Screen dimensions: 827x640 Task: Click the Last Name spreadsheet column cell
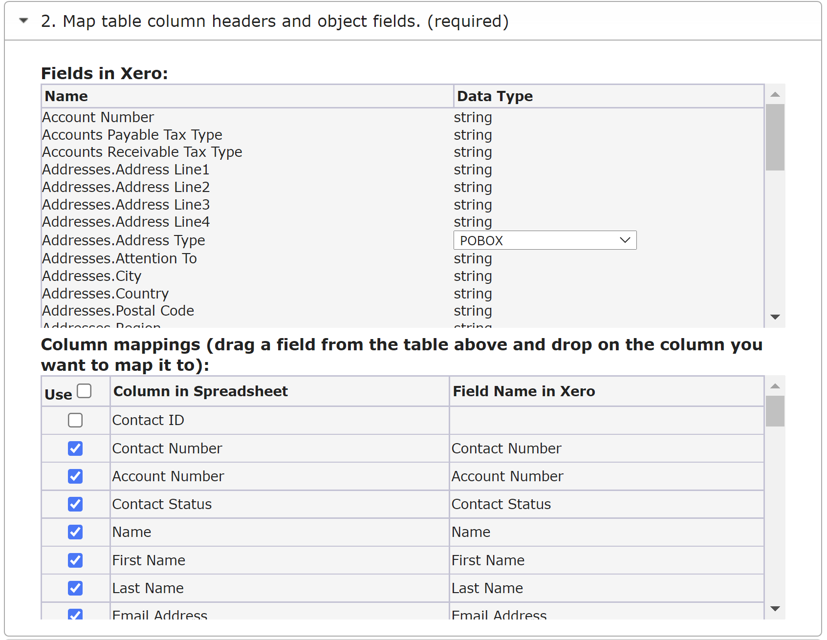(x=280, y=588)
